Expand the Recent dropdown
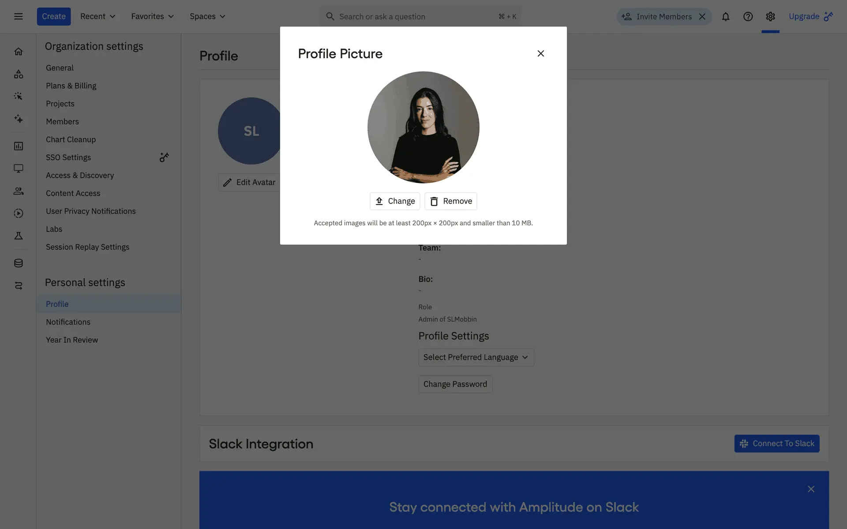This screenshot has height=529, width=847. 97,16
